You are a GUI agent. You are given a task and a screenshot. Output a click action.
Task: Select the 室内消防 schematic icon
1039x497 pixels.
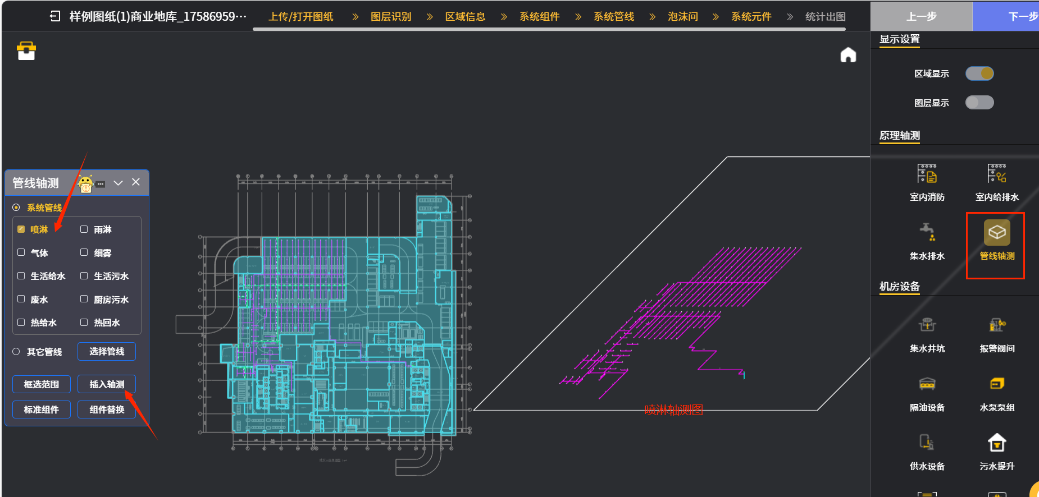927,174
